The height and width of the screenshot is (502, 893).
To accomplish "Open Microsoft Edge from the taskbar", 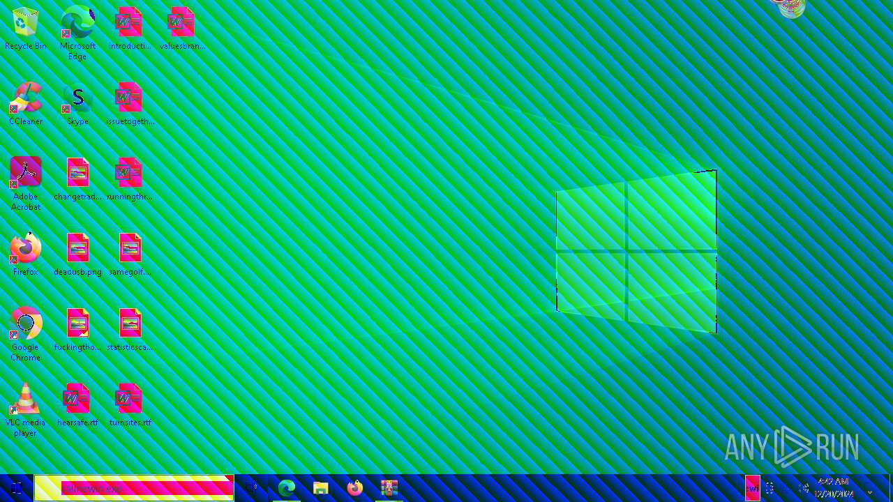I will coord(287,488).
